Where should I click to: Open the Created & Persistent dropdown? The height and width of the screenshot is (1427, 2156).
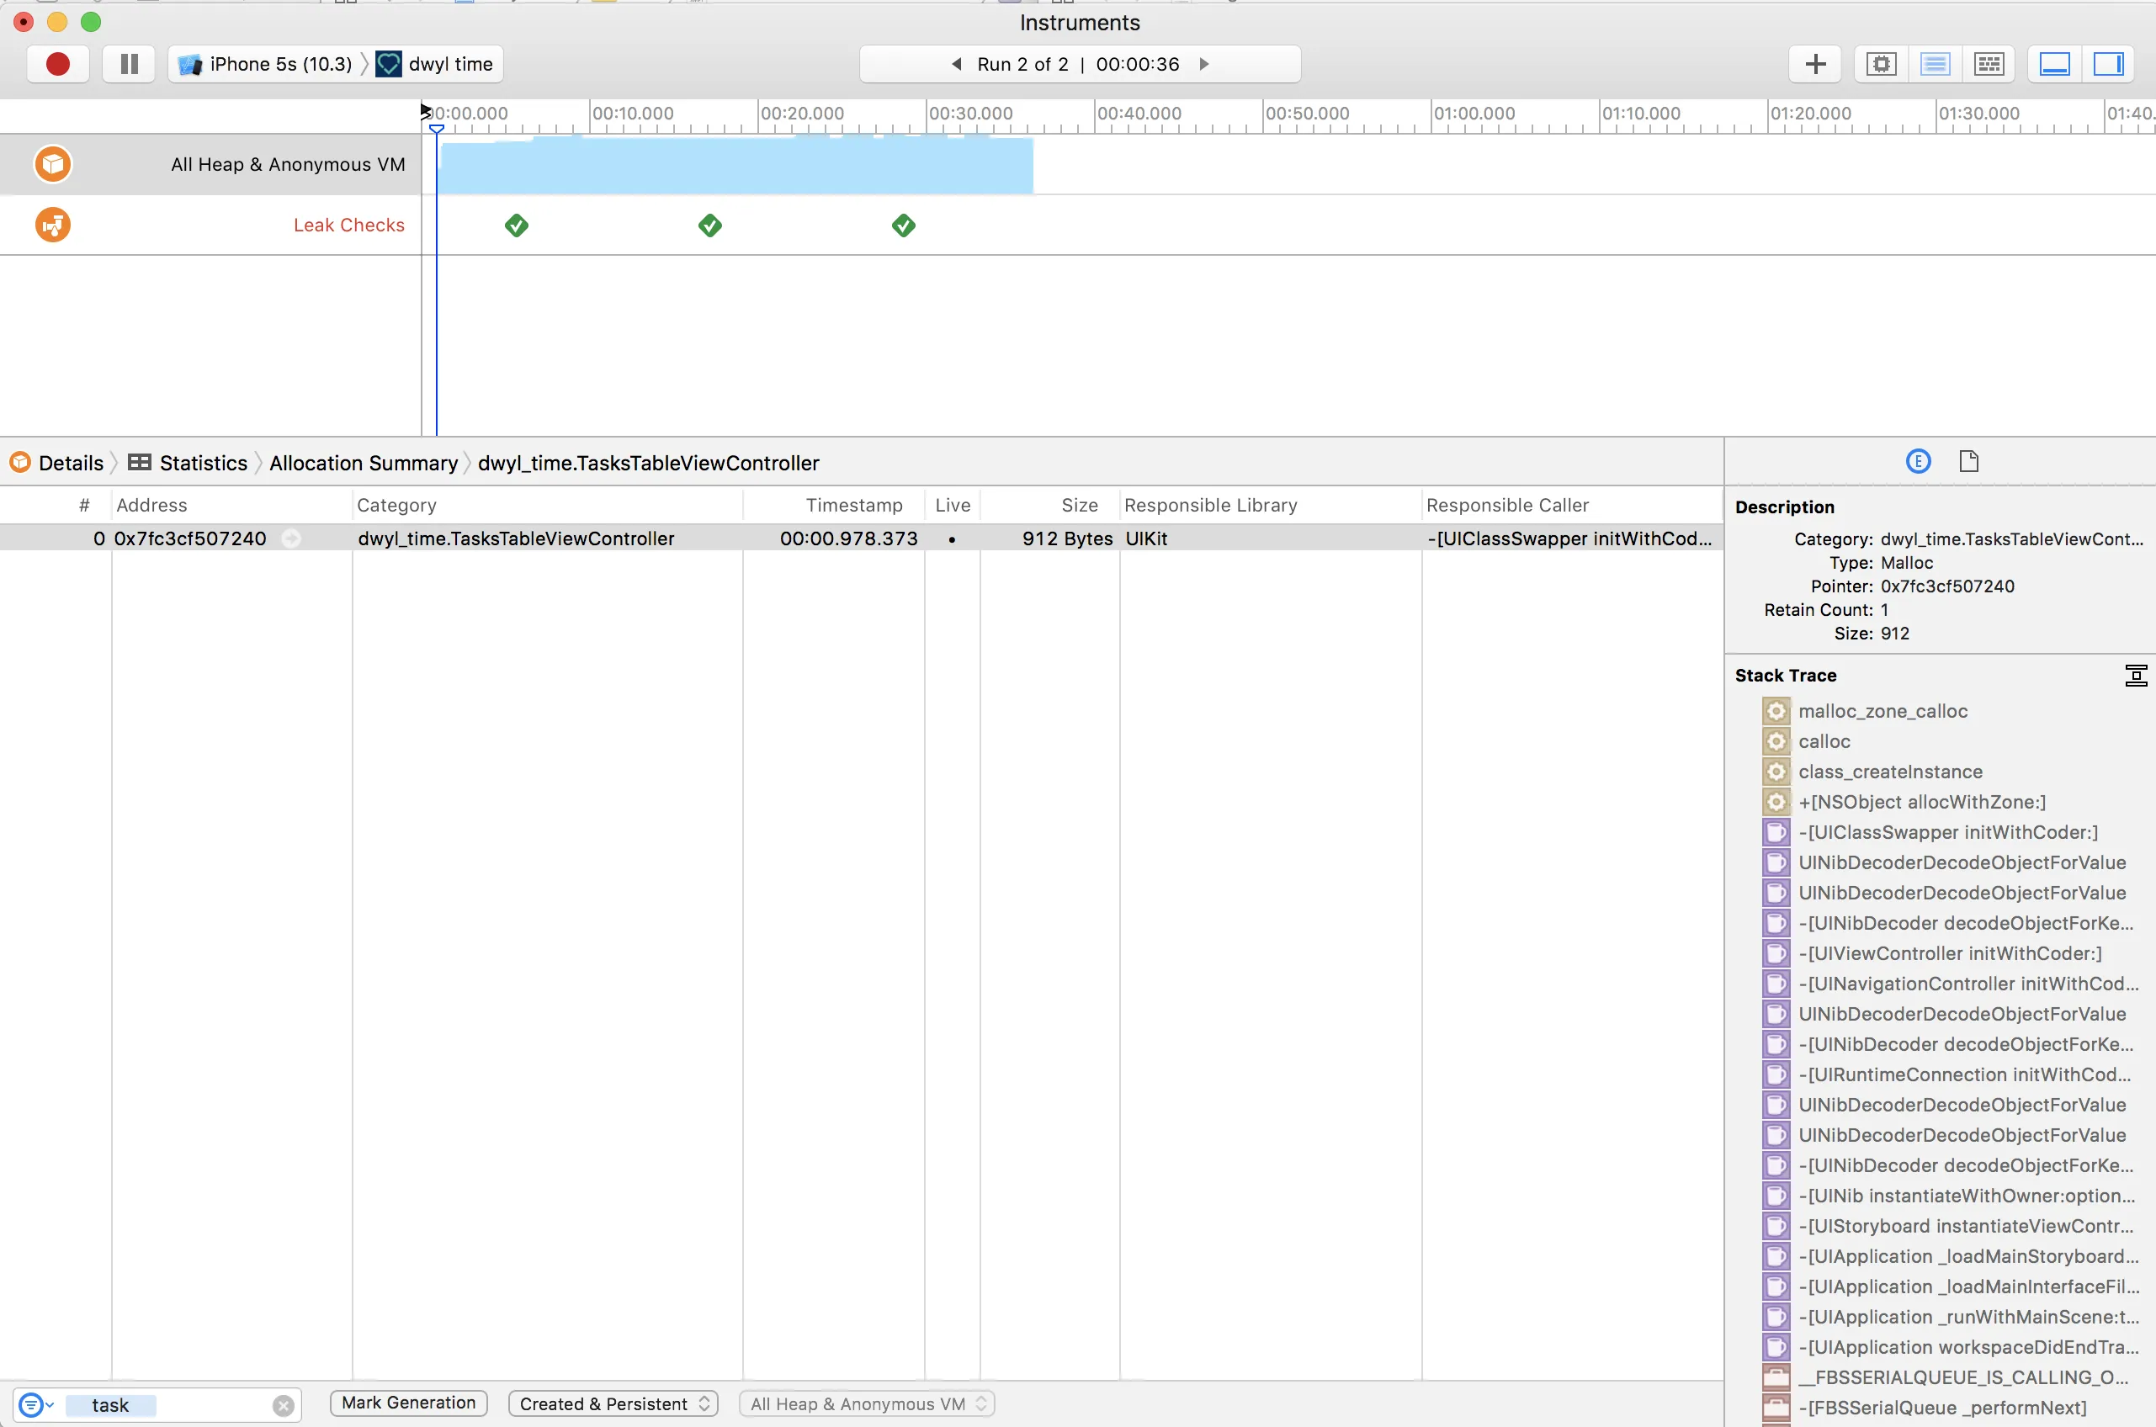click(613, 1403)
